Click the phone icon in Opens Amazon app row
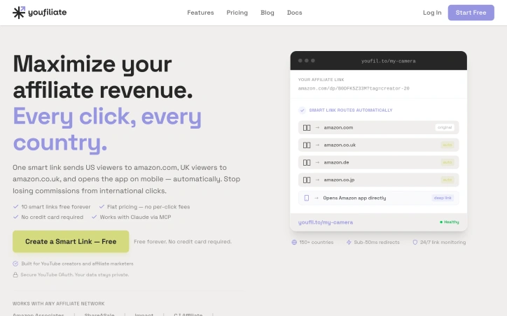 click(307, 198)
